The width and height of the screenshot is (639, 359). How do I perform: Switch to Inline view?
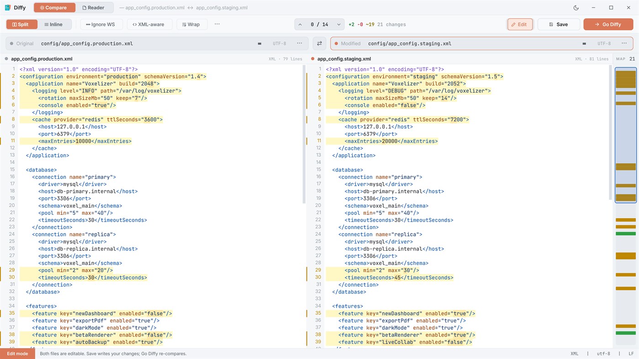point(53,25)
